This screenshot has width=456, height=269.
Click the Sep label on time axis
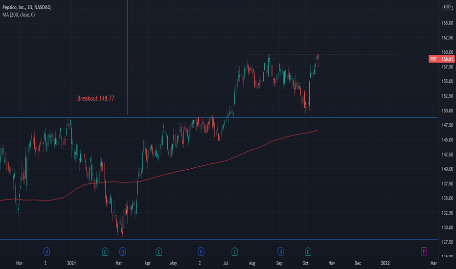click(279, 263)
